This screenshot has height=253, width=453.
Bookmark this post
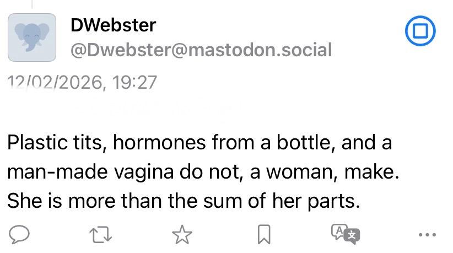264,235
